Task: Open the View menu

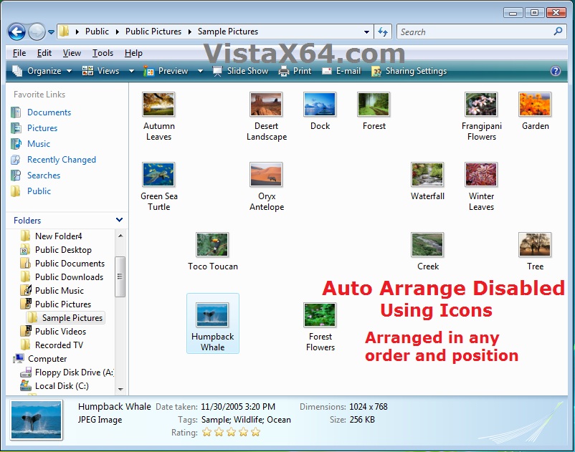Action: (72, 53)
